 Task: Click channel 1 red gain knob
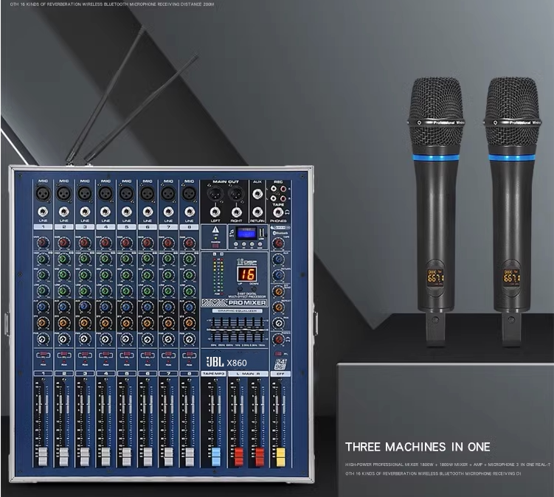click(43, 243)
